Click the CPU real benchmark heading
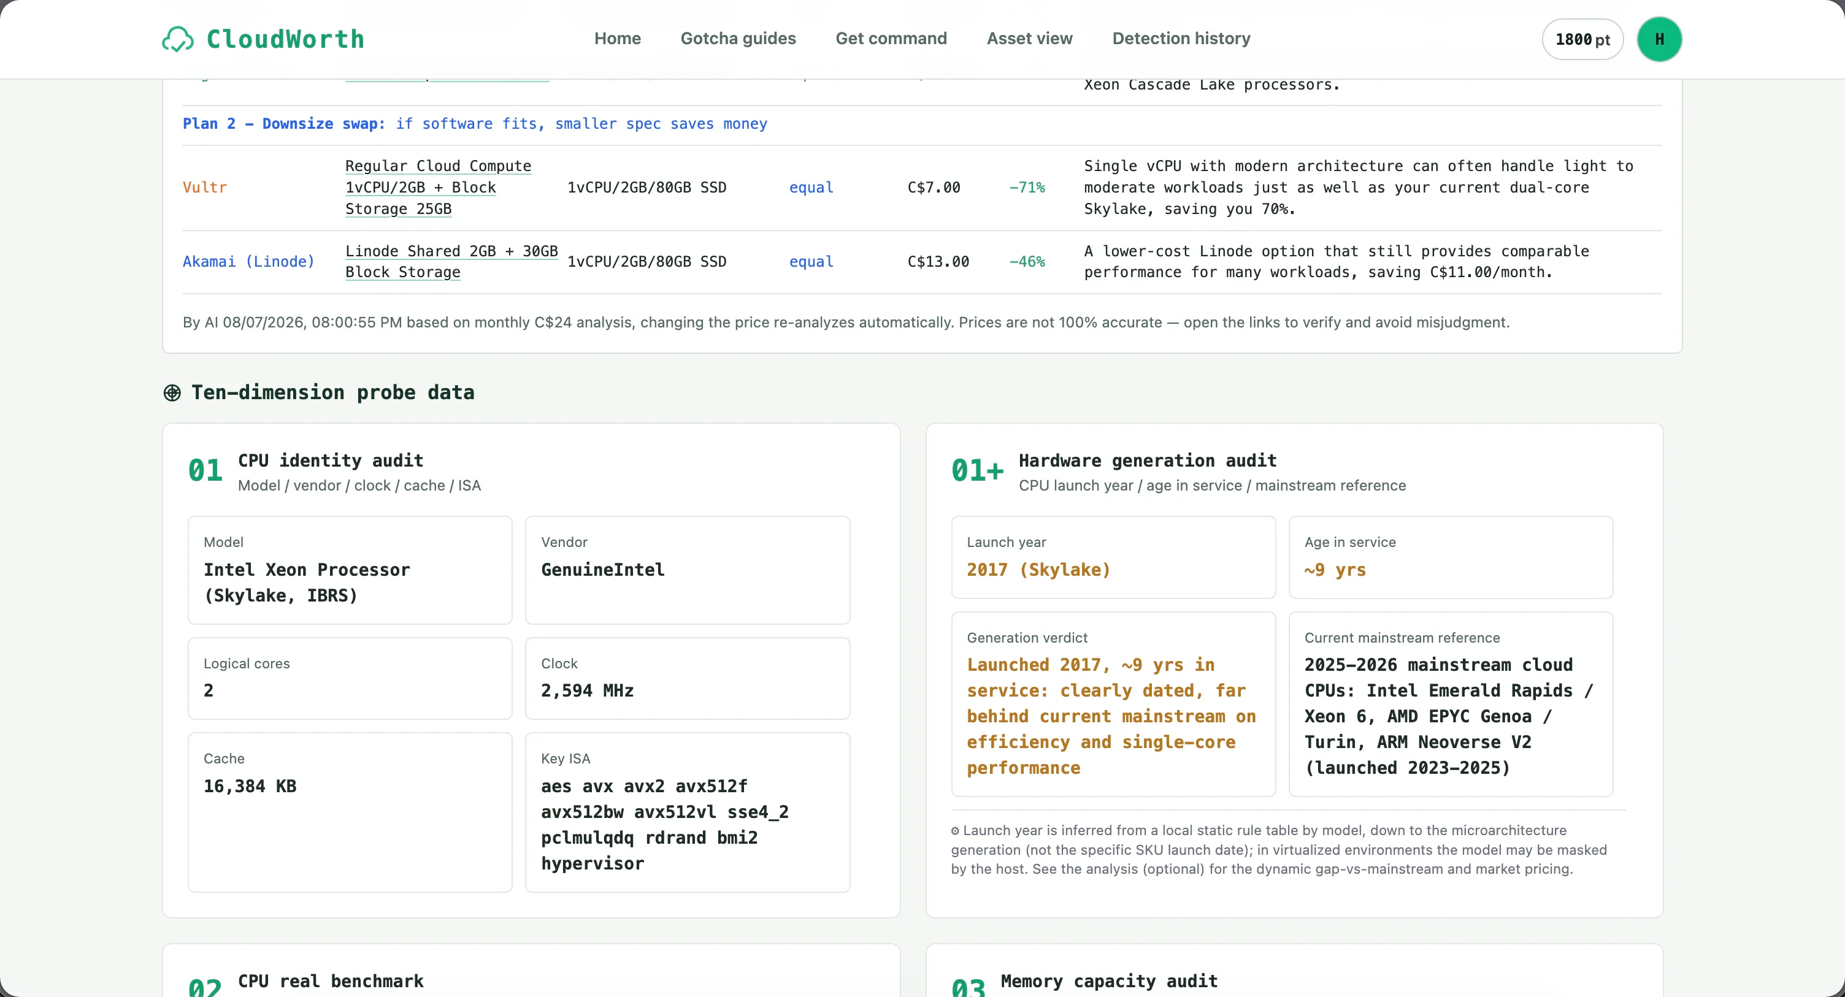Screen dimensions: 1845x997 (331, 981)
